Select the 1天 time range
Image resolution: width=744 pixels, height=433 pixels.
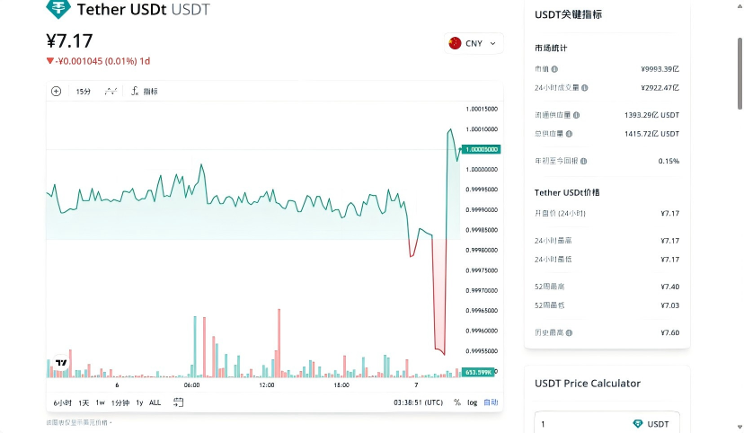[x=84, y=402]
